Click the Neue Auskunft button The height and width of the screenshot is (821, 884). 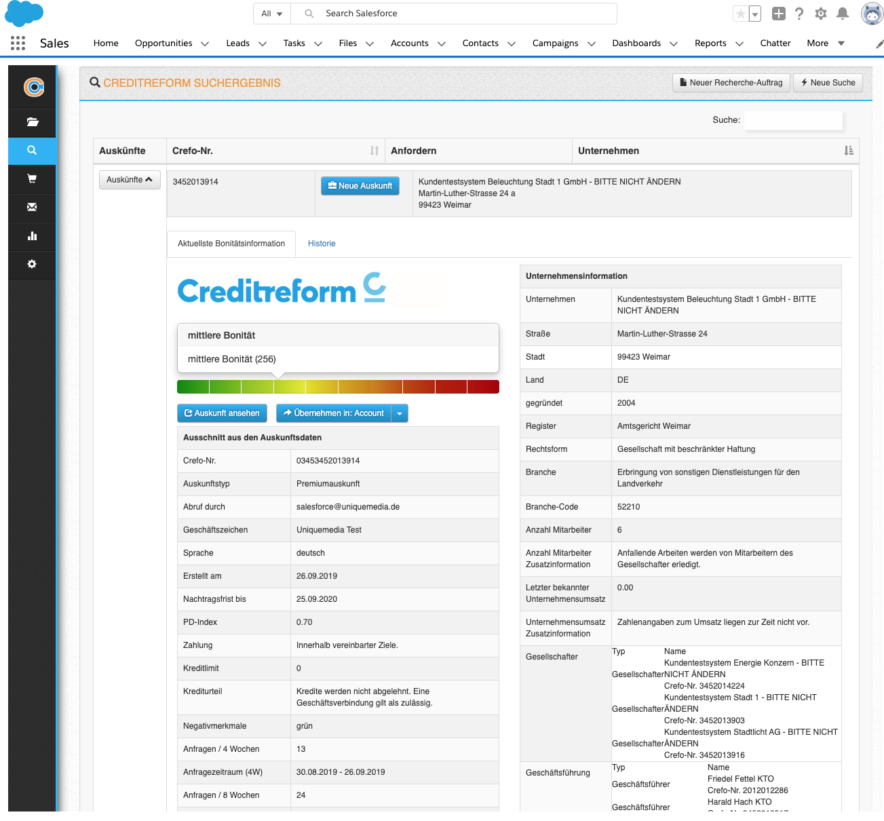(x=360, y=186)
